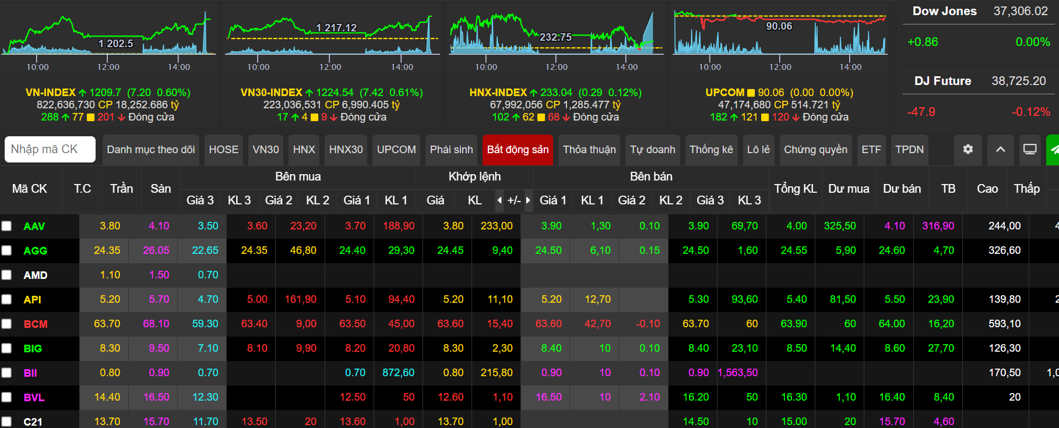Open the Chứng quyền tab
1059x428 pixels.
[x=815, y=150]
